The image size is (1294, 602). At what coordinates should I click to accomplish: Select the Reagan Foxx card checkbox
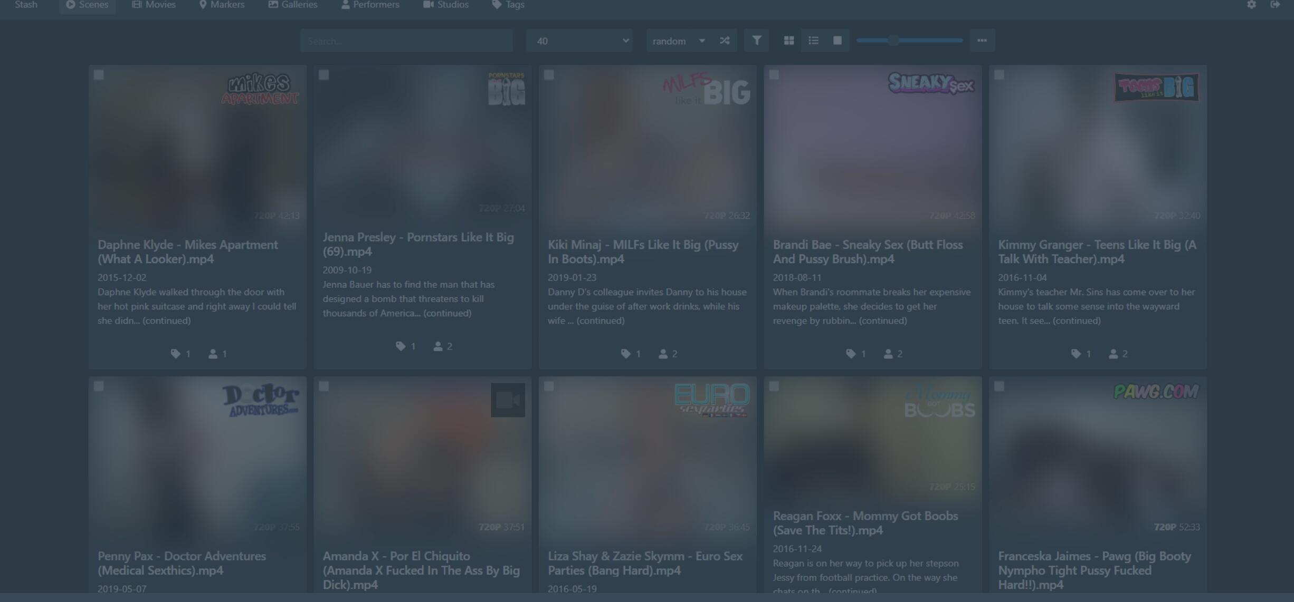pos(774,386)
